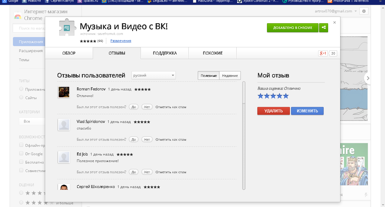Mark Vlad Spiridonov's review as spam
385x207 pixels.
coord(171,140)
